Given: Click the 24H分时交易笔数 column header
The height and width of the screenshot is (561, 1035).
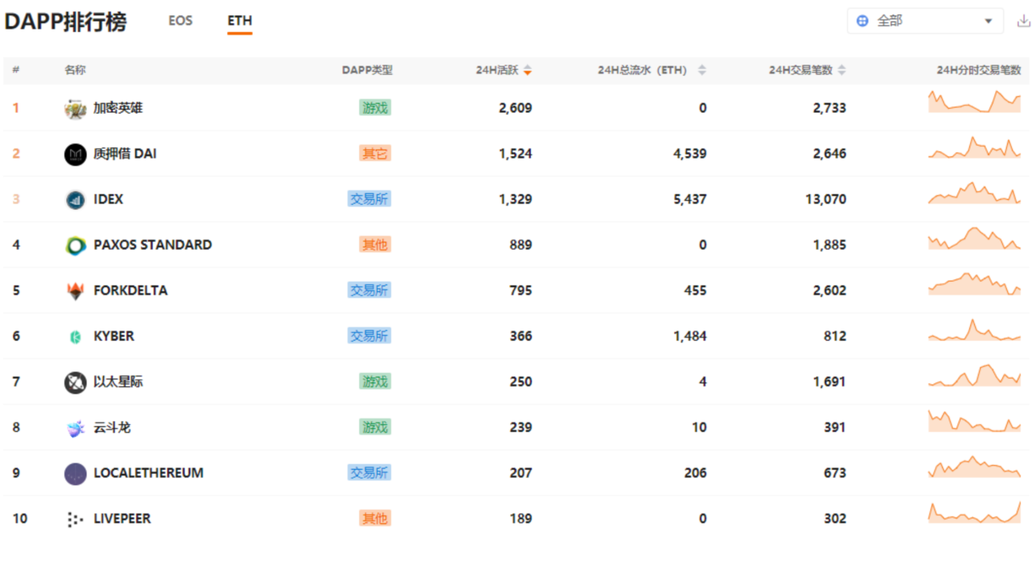Looking at the screenshot, I should pos(979,70).
